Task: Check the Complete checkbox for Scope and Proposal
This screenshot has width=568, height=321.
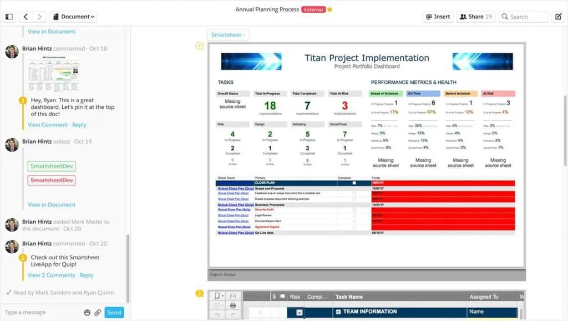Action: (354, 189)
